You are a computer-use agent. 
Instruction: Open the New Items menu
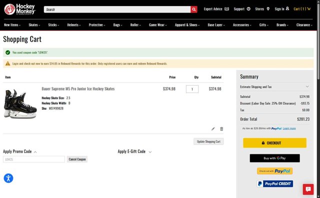12,25
